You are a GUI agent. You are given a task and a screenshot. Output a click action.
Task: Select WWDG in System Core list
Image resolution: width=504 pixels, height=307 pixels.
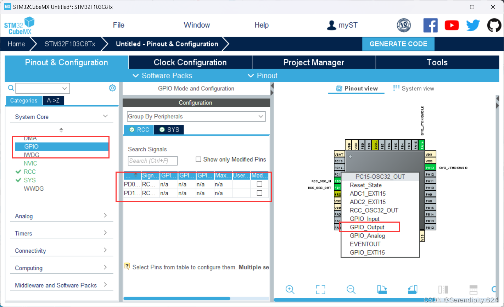pyautogui.click(x=34, y=189)
